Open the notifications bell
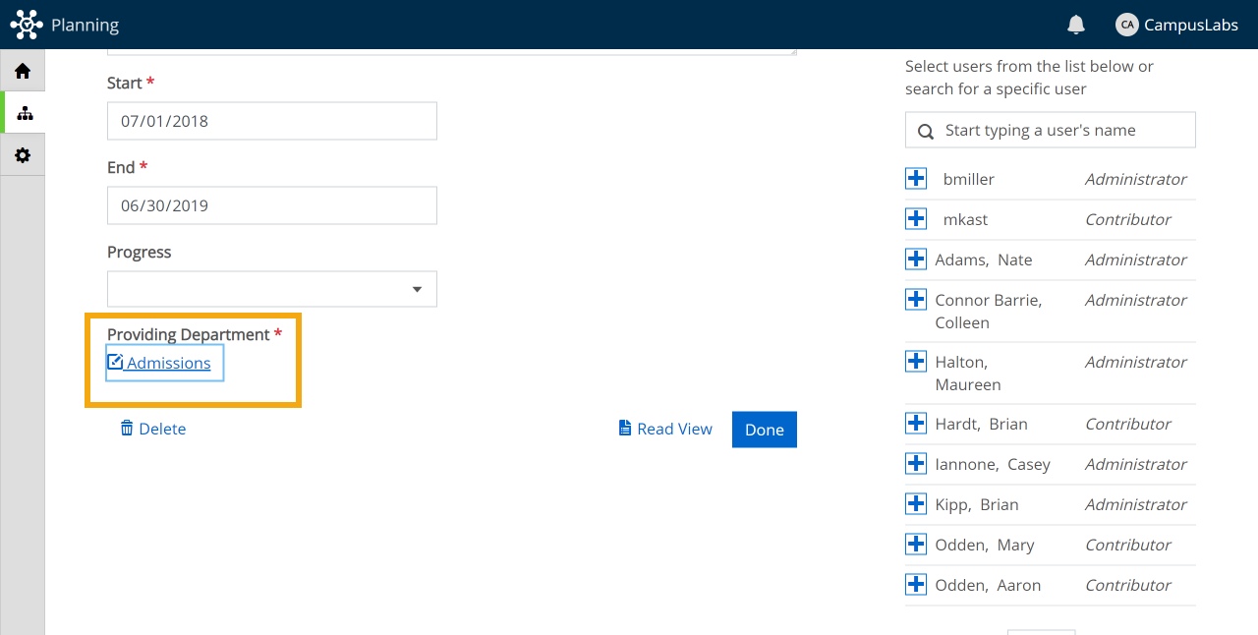Viewport: 1258px width, 635px height. click(x=1076, y=25)
